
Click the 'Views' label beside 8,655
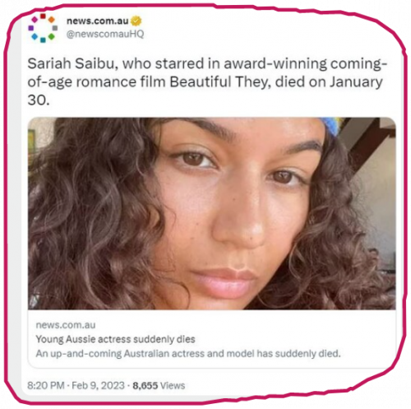(x=173, y=385)
